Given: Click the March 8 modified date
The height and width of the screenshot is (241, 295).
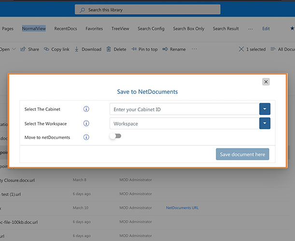Looking at the screenshot, I should point(79,180).
